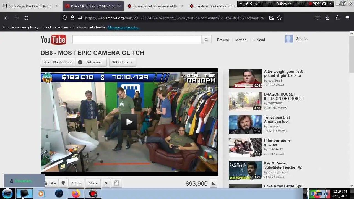Open the extensions puzzle-piece icon
The height and width of the screenshot is (199, 354).
point(337,18)
